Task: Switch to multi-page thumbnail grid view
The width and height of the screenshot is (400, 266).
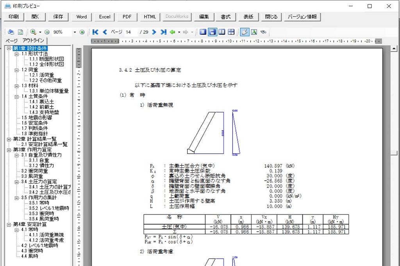Action: [231, 32]
